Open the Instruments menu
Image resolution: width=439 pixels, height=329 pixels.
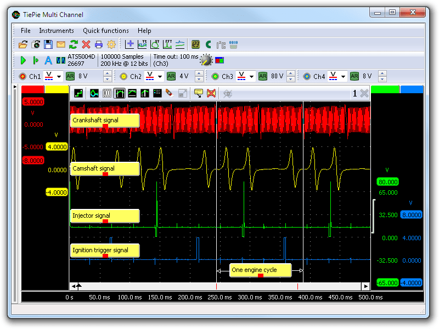coord(57,31)
